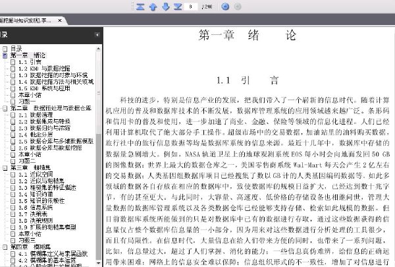This screenshot has width=395, height=267.
Task: Click the section heading 1.1 引言 on page
Action: pyautogui.click(x=248, y=80)
